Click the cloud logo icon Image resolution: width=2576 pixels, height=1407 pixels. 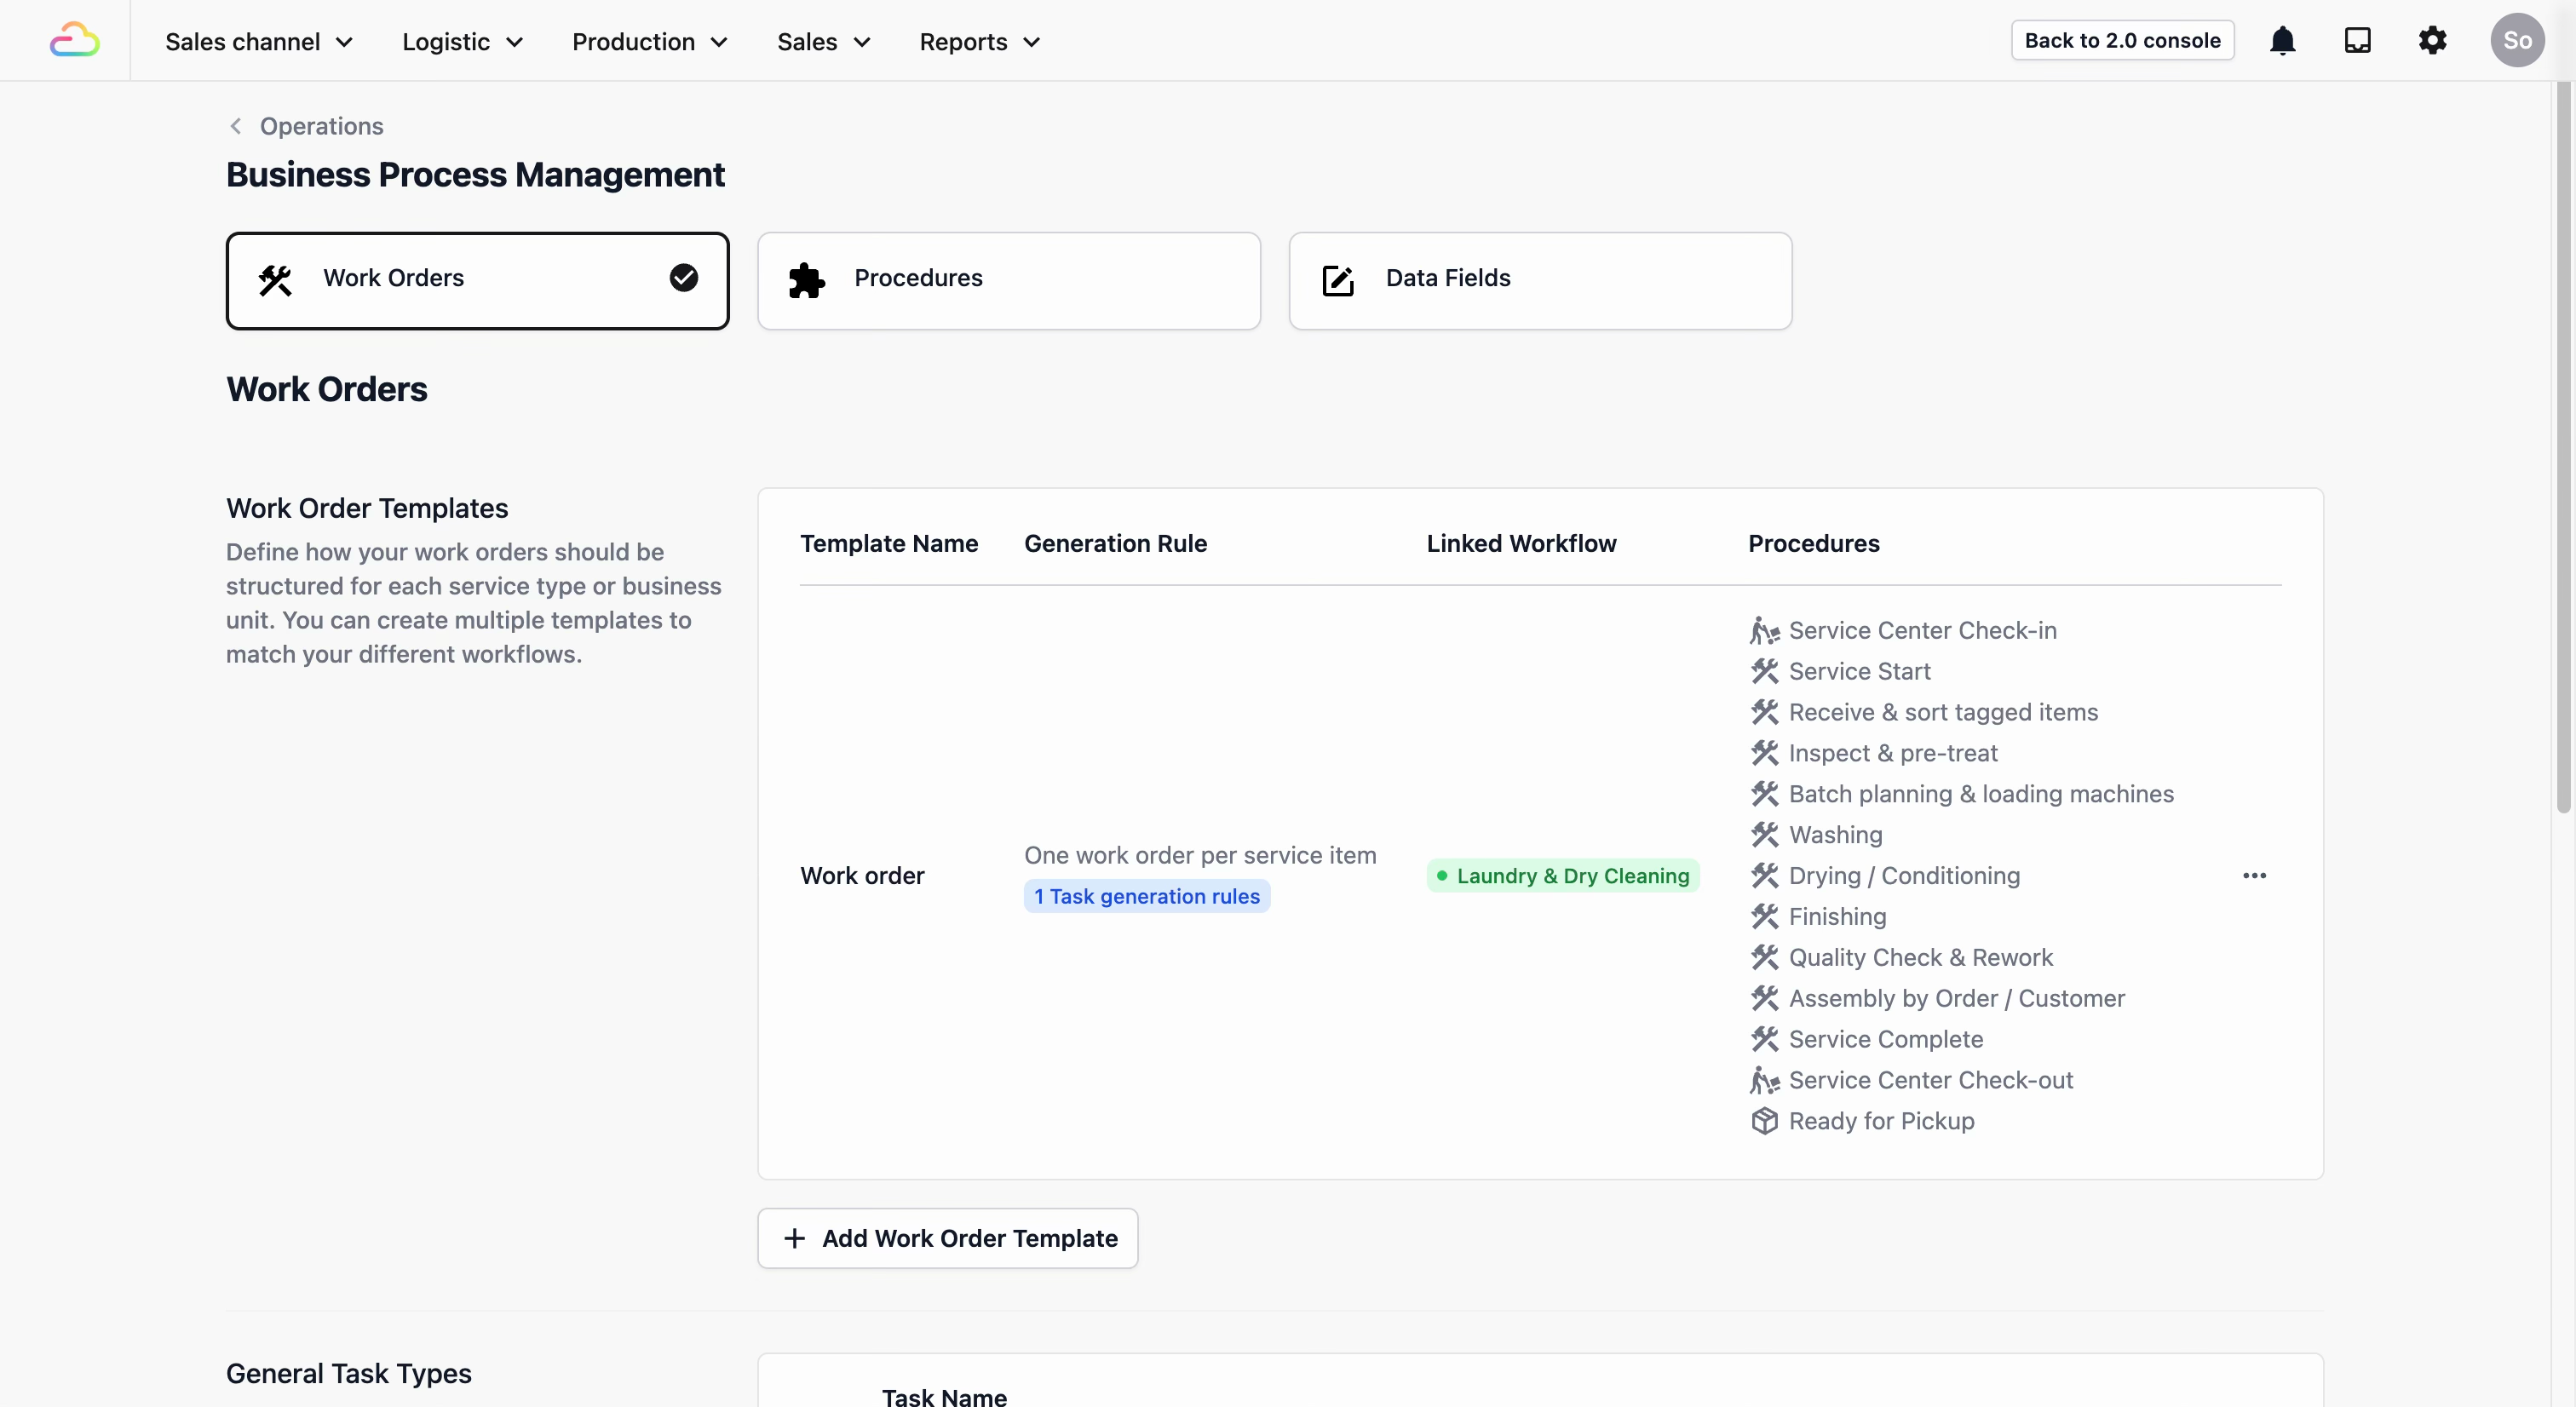[x=74, y=41]
